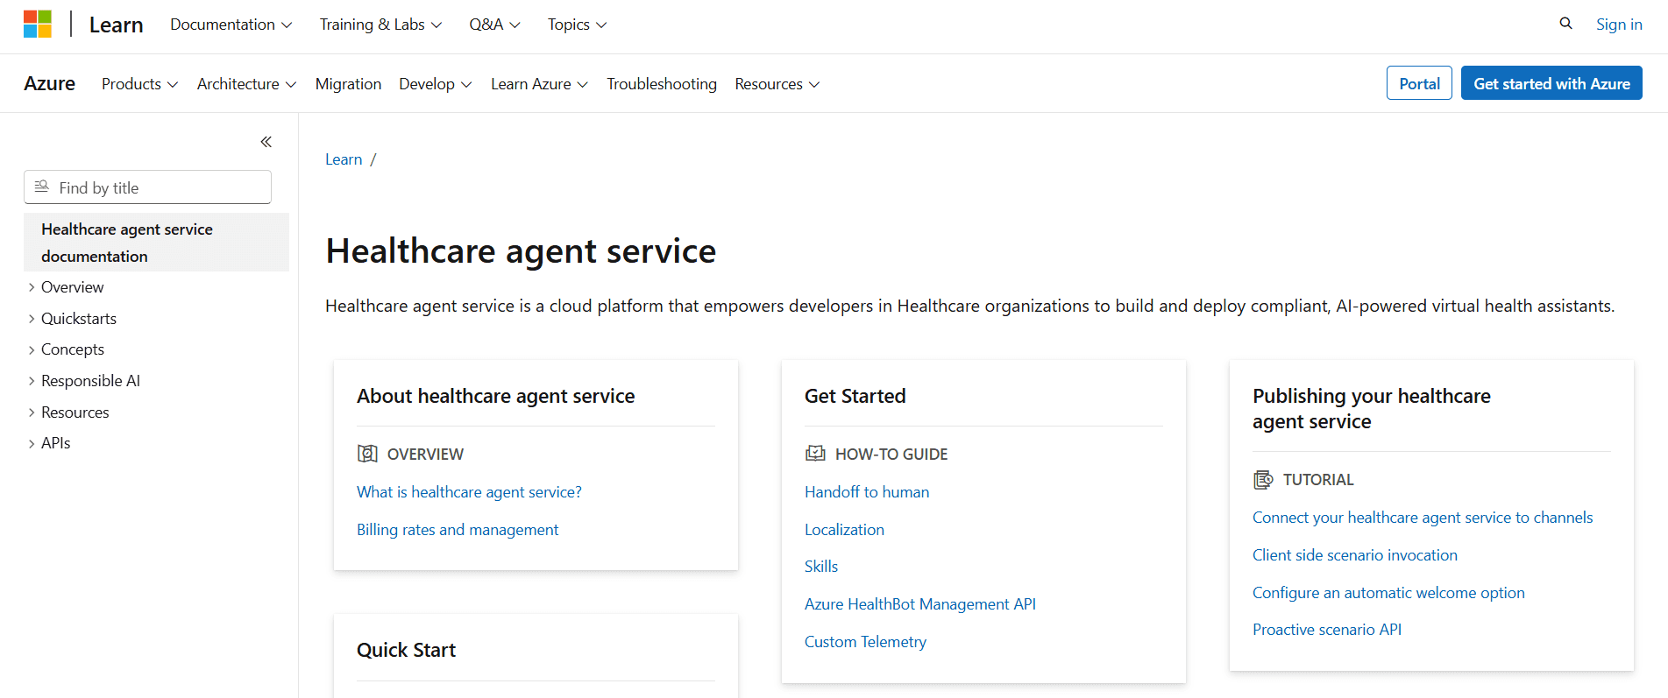Click the Microsoft logo icon

pyautogui.click(x=38, y=25)
